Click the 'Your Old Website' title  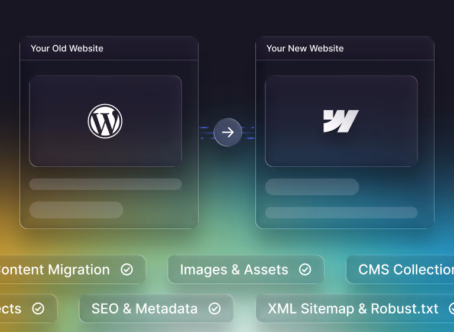[67, 49]
